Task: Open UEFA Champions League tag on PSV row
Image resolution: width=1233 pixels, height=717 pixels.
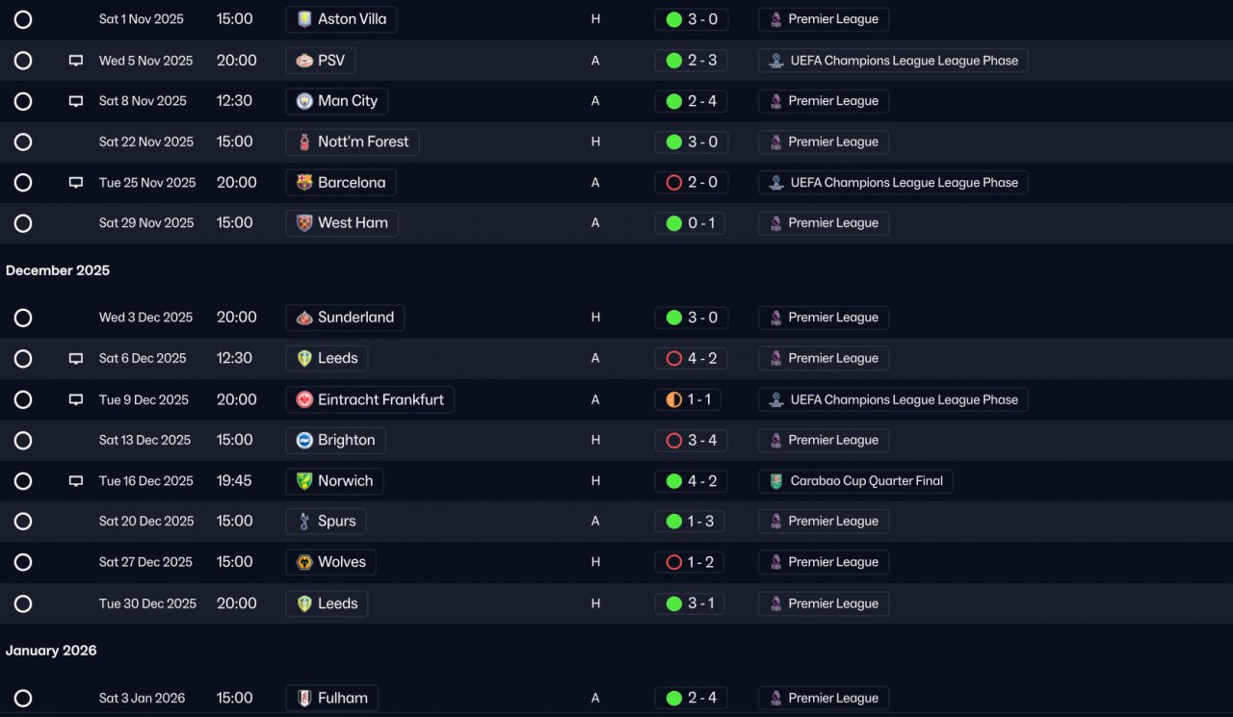Action: point(893,61)
